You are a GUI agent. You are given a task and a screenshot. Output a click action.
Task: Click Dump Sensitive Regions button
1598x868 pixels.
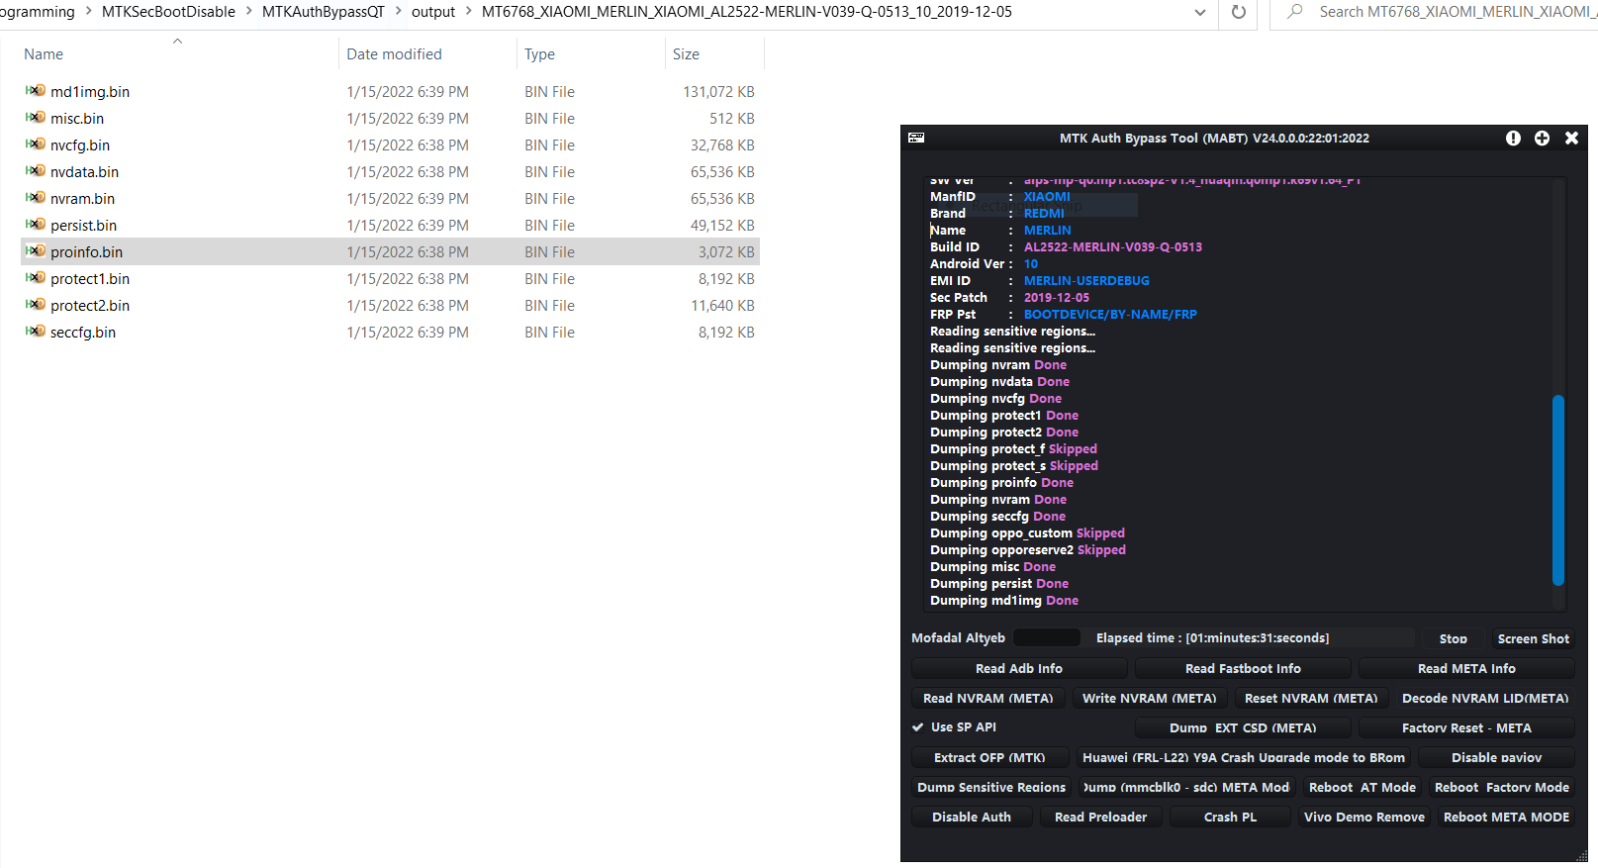[991, 788]
